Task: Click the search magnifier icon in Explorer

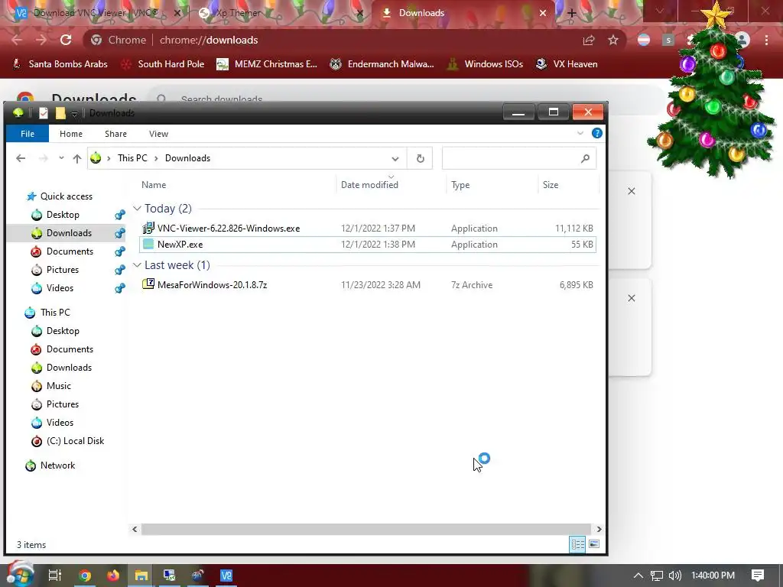Action: pos(585,158)
